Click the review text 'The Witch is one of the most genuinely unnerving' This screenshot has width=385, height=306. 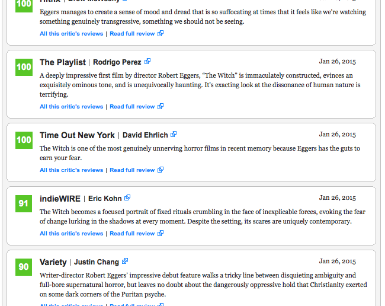[x=200, y=153]
